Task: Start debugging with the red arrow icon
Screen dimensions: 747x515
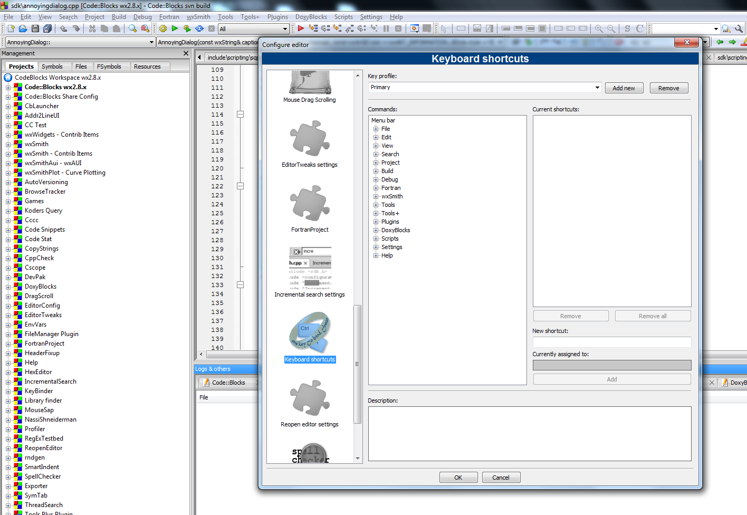Action: pos(301,28)
